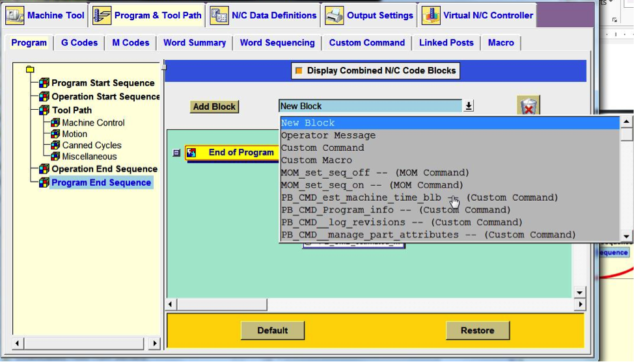Viewport: 634px width, 362px height.
Task: Select New Block in dropdown list
Action: coord(450,123)
